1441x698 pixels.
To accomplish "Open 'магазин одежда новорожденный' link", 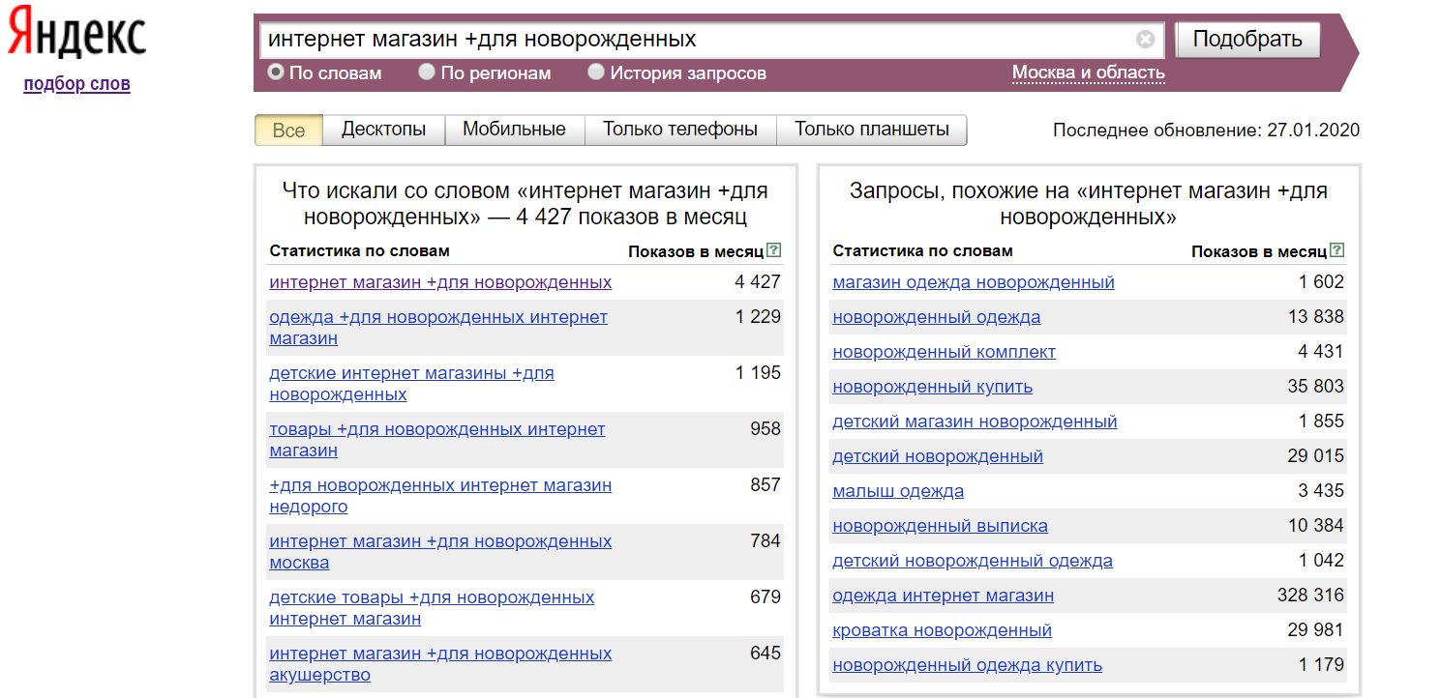I will tap(974, 282).
